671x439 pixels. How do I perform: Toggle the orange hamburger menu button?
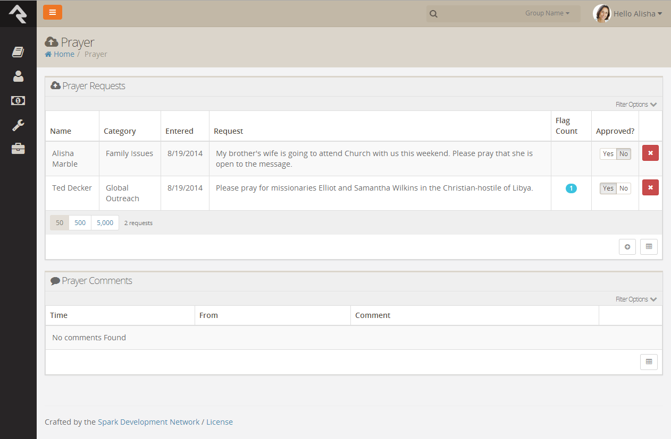[53, 12]
